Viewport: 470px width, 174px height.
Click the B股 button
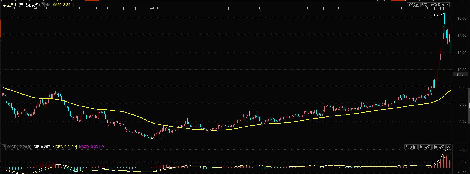(424, 5)
